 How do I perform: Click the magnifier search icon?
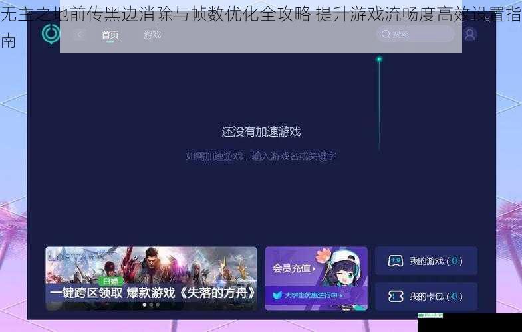point(386,34)
